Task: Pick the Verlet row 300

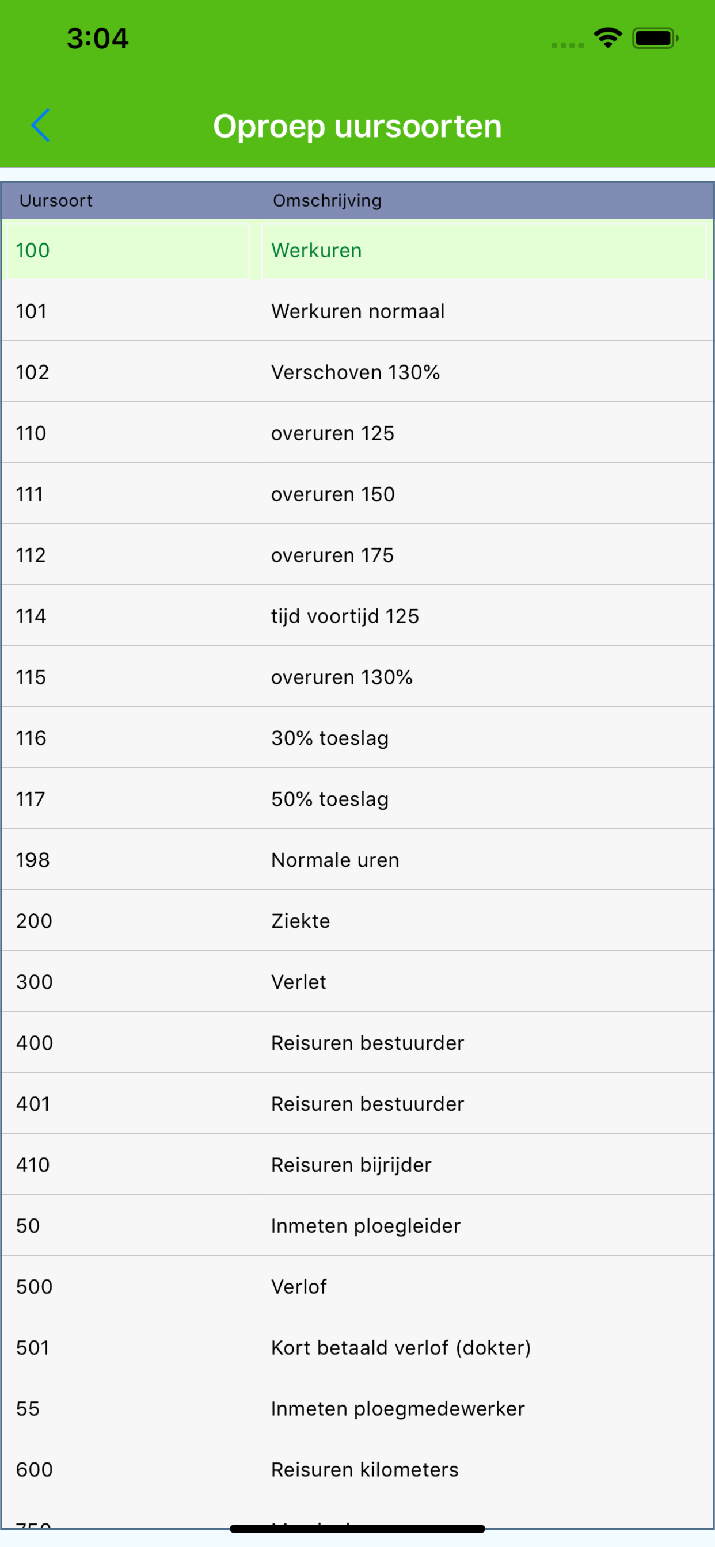Action: [x=357, y=982]
